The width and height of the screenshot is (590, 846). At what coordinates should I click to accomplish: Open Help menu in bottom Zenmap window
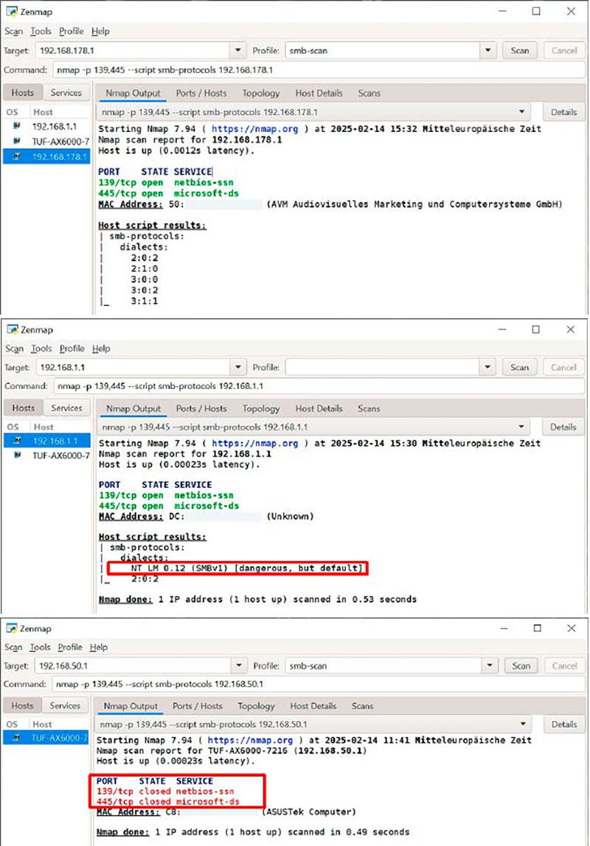[x=99, y=647]
